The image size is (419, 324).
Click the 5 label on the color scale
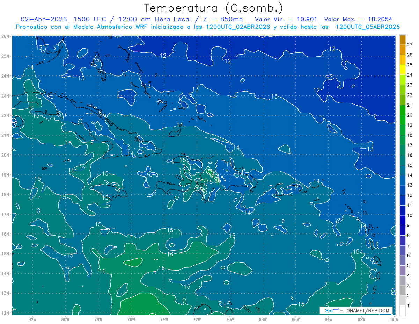pos(409,266)
